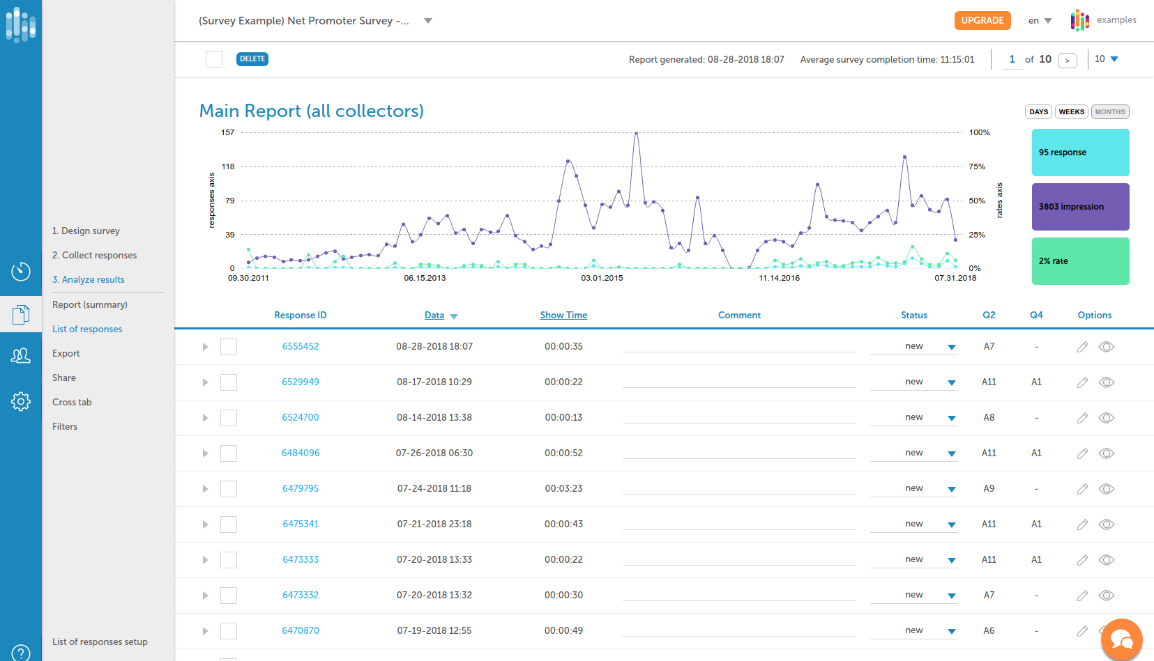Viewport: 1154px width, 661px height.
Task: Expand the row for response 6475341
Action: click(205, 524)
